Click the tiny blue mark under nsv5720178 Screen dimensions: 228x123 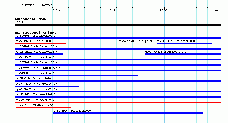119,44
